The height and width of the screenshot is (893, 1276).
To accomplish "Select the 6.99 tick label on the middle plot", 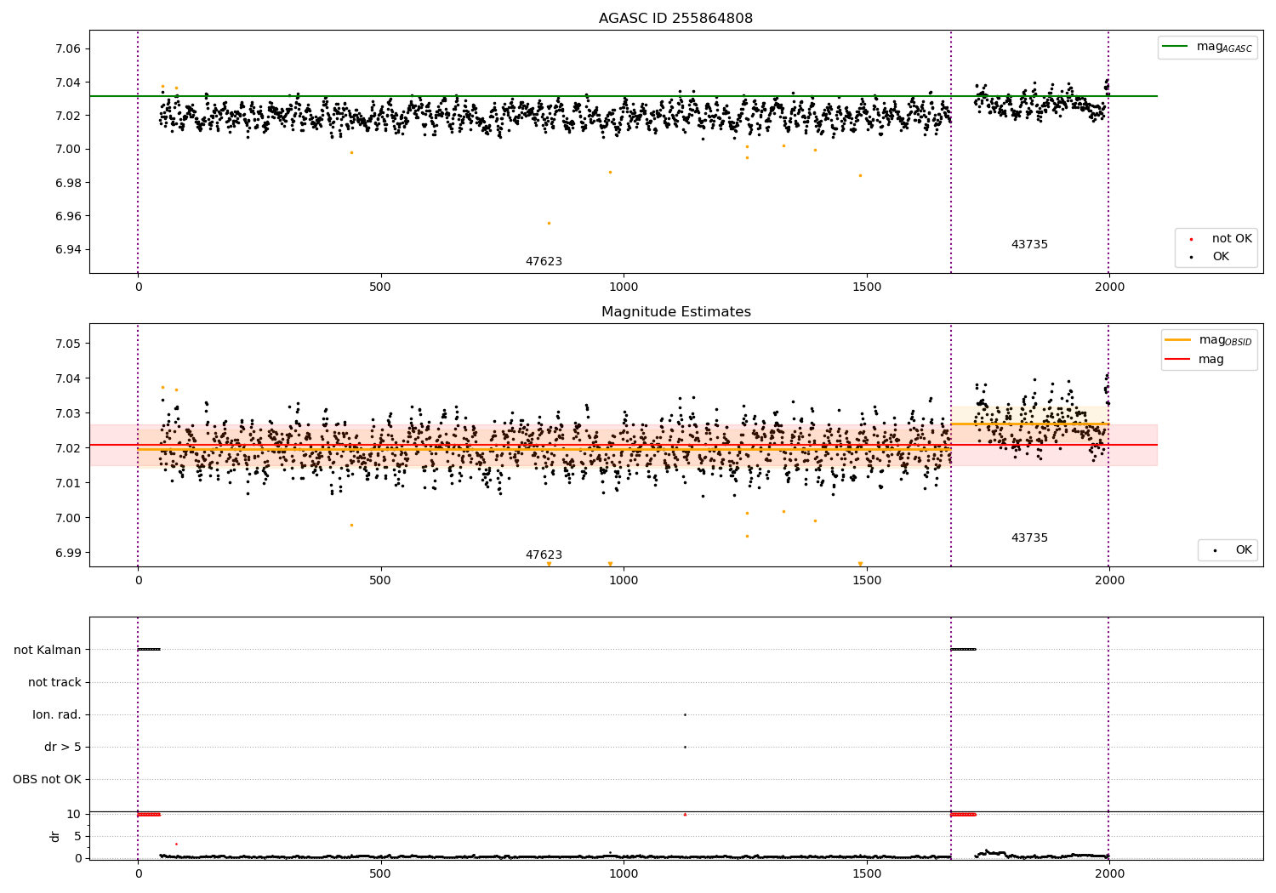I will [69, 553].
